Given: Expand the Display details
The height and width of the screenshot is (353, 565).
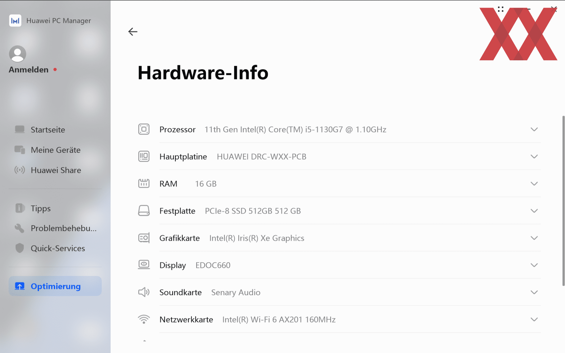Looking at the screenshot, I should click(534, 265).
